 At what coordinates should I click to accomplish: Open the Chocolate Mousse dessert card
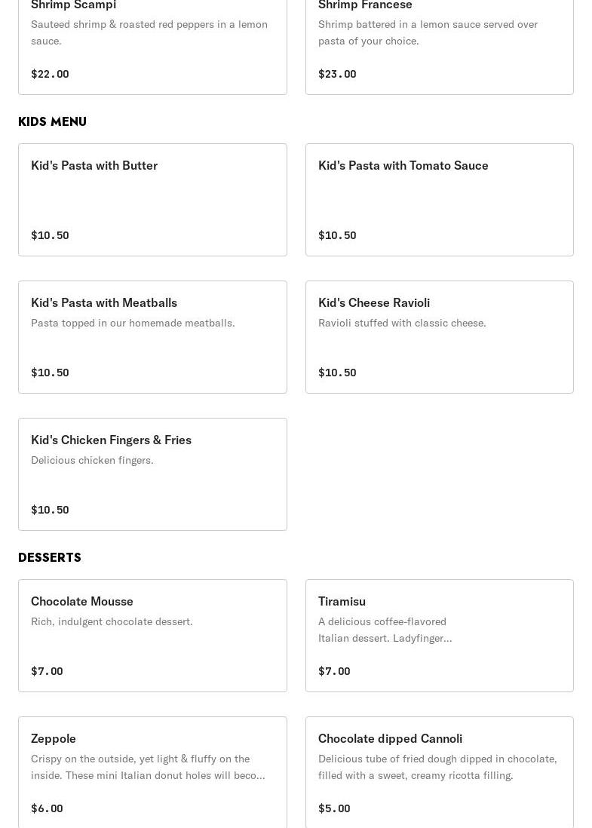click(x=152, y=635)
